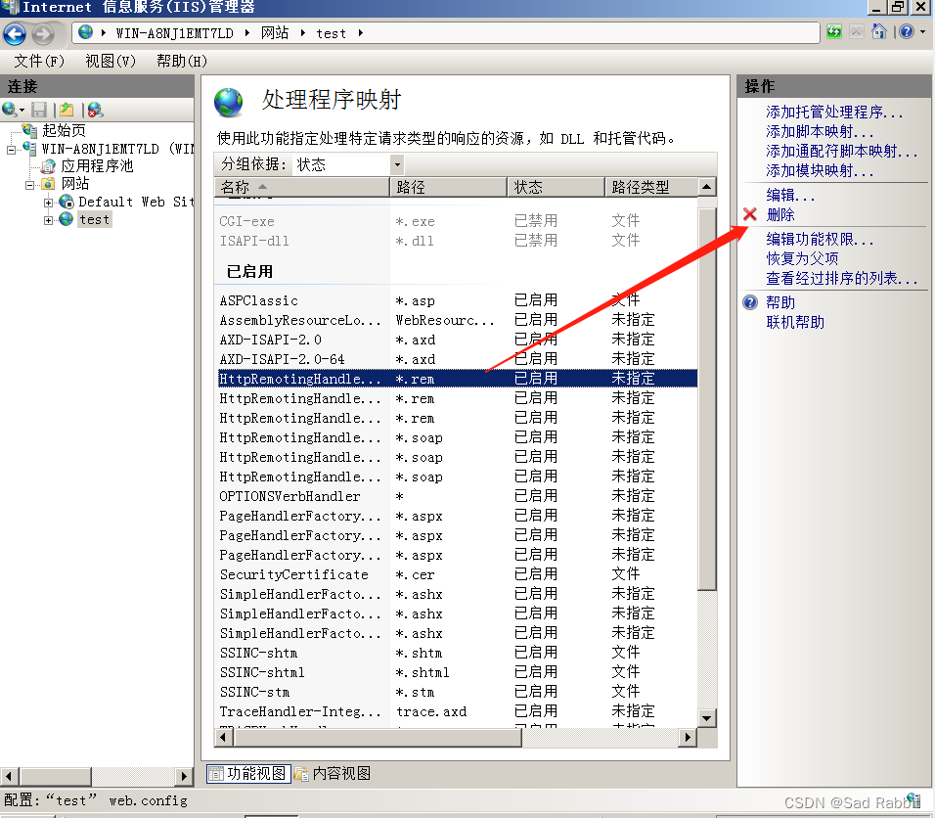Screen dimensions: 935x818
Task: Click the back navigation arrow
Action: (x=15, y=34)
